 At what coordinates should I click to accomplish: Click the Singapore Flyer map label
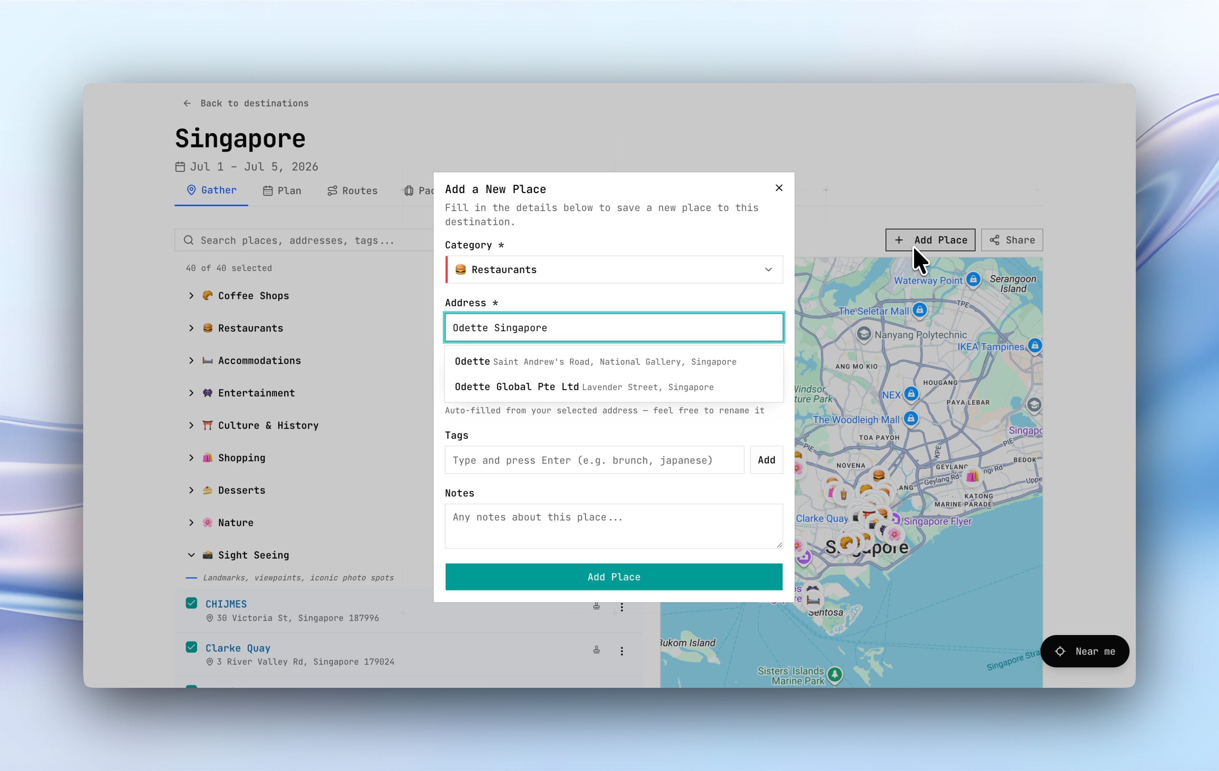[x=938, y=521]
